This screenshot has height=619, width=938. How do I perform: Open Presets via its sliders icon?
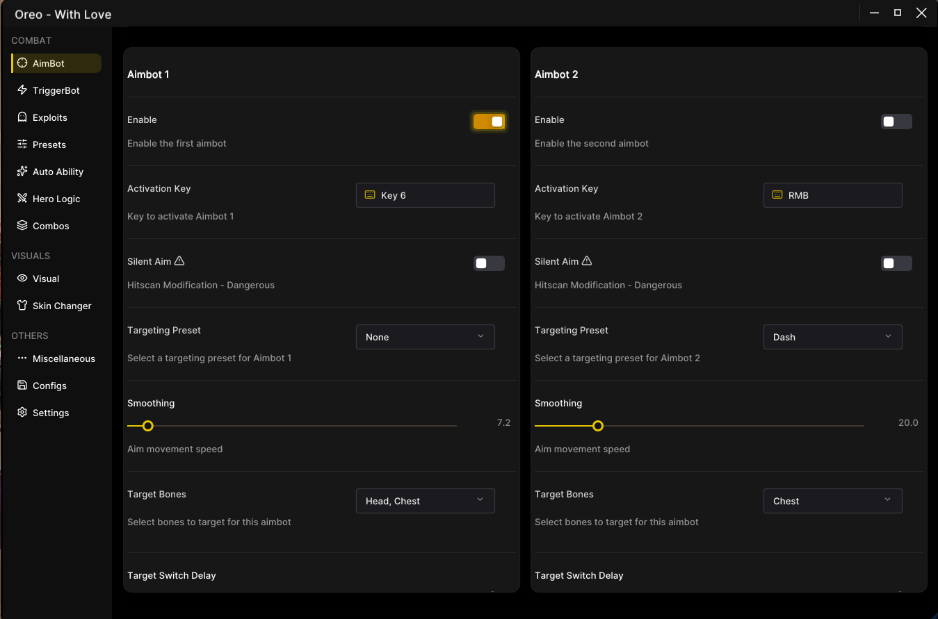22,145
